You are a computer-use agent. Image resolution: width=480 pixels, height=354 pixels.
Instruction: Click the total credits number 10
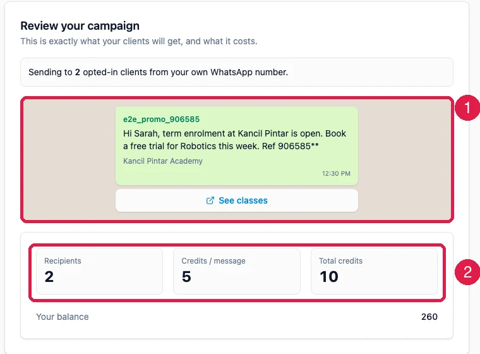(329, 277)
